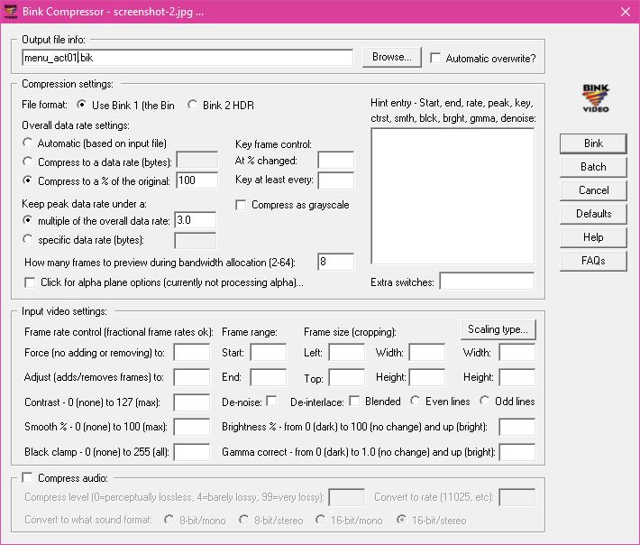Select Compress to a data rate (bytes)
This screenshot has width=640, height=545.
(x=27, y=162)
